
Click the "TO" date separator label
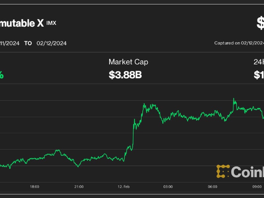tap(28, 43)
